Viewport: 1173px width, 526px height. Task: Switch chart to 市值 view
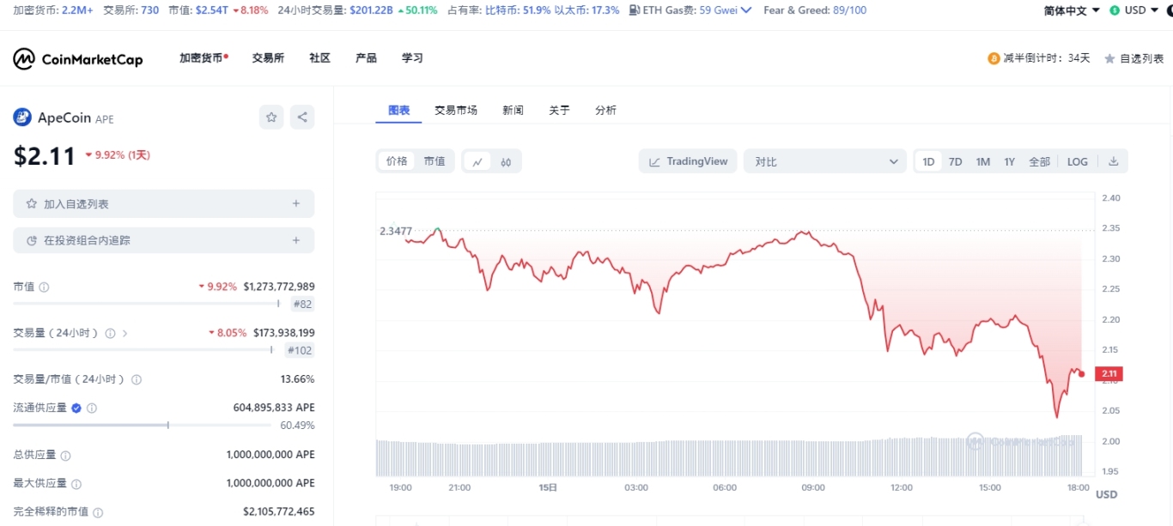[x=435, y=161]
